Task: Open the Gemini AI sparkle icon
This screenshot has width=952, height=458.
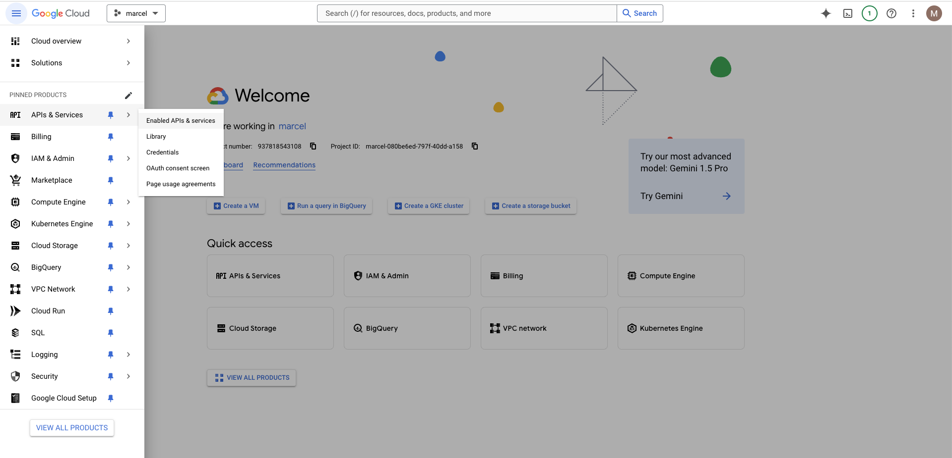Action: 825,13
